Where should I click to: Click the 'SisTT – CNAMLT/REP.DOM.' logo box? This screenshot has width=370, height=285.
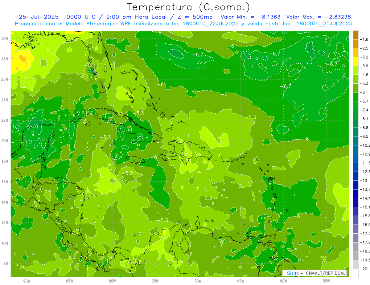pos(314,273)
